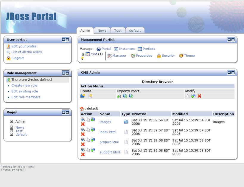Image resolution: width=244 pixels, height=187 pixels.
Task: Click the upload file icon under Import/Export
Action: [x=119, y=96]
